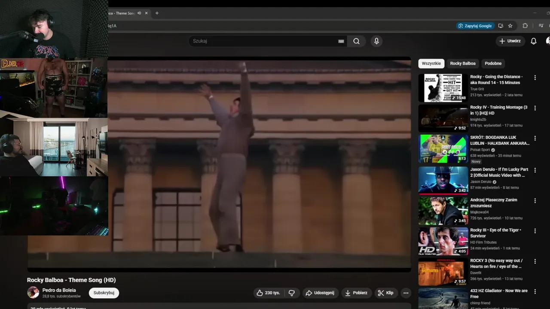550x309 pixels.
Task: Subscribe with the Subskrybuj button
Action: (104, 293)
